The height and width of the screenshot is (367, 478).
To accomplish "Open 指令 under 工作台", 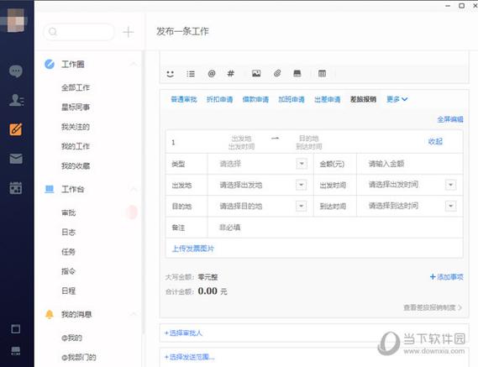I will pos(69,271).
